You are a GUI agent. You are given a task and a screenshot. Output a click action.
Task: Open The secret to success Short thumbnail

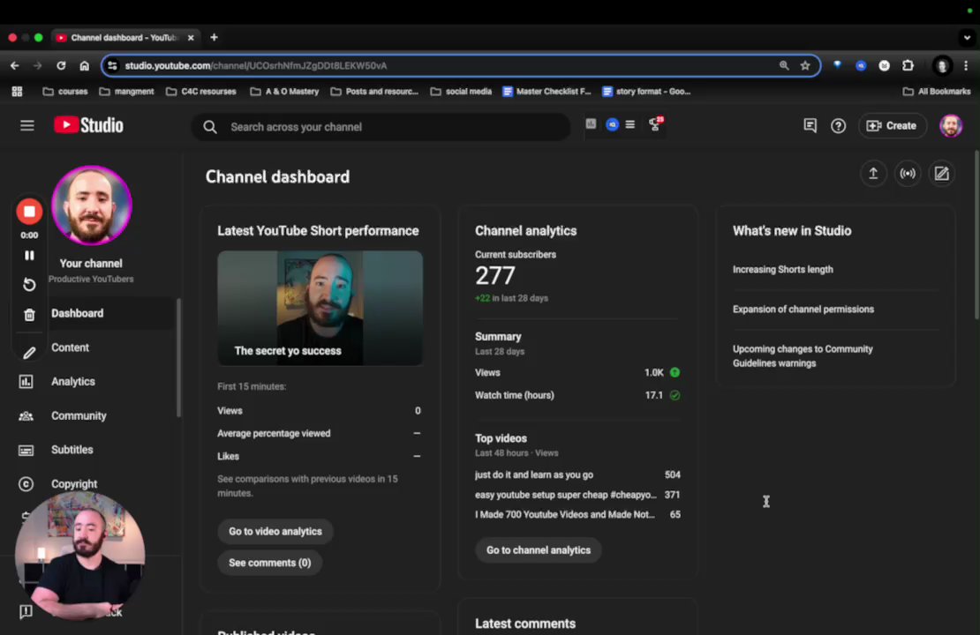pyautogui.click(x=320, y=308)
